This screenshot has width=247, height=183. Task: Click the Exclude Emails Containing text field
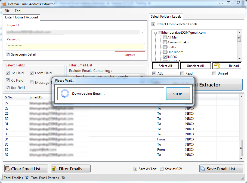tap(105, 76)
